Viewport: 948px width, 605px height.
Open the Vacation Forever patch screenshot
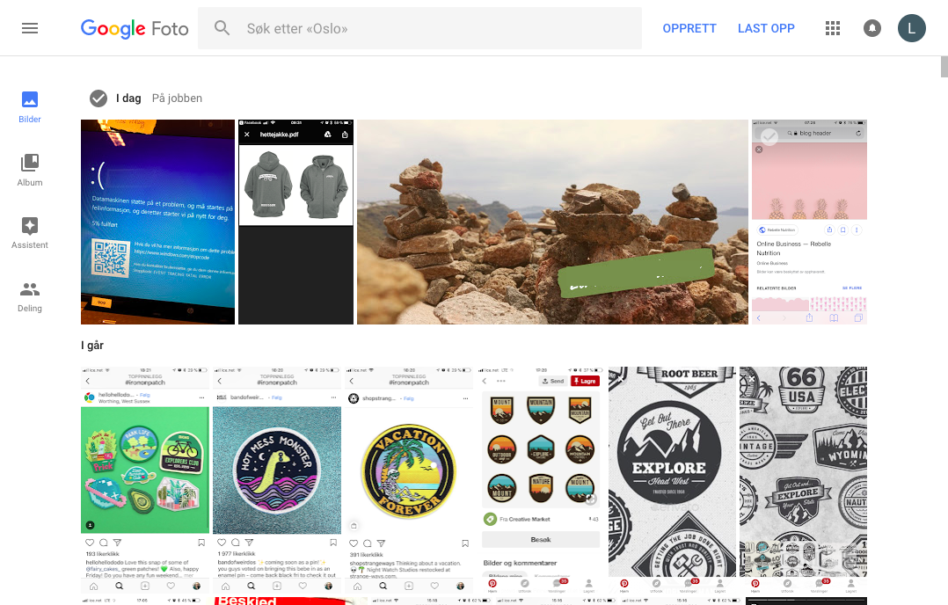click(x=408, y=471)
